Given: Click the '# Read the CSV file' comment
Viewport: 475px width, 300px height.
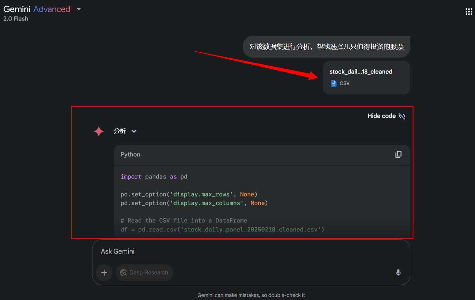Looking at the screenshot, I should pyautogui.click(x=184, y=221).
